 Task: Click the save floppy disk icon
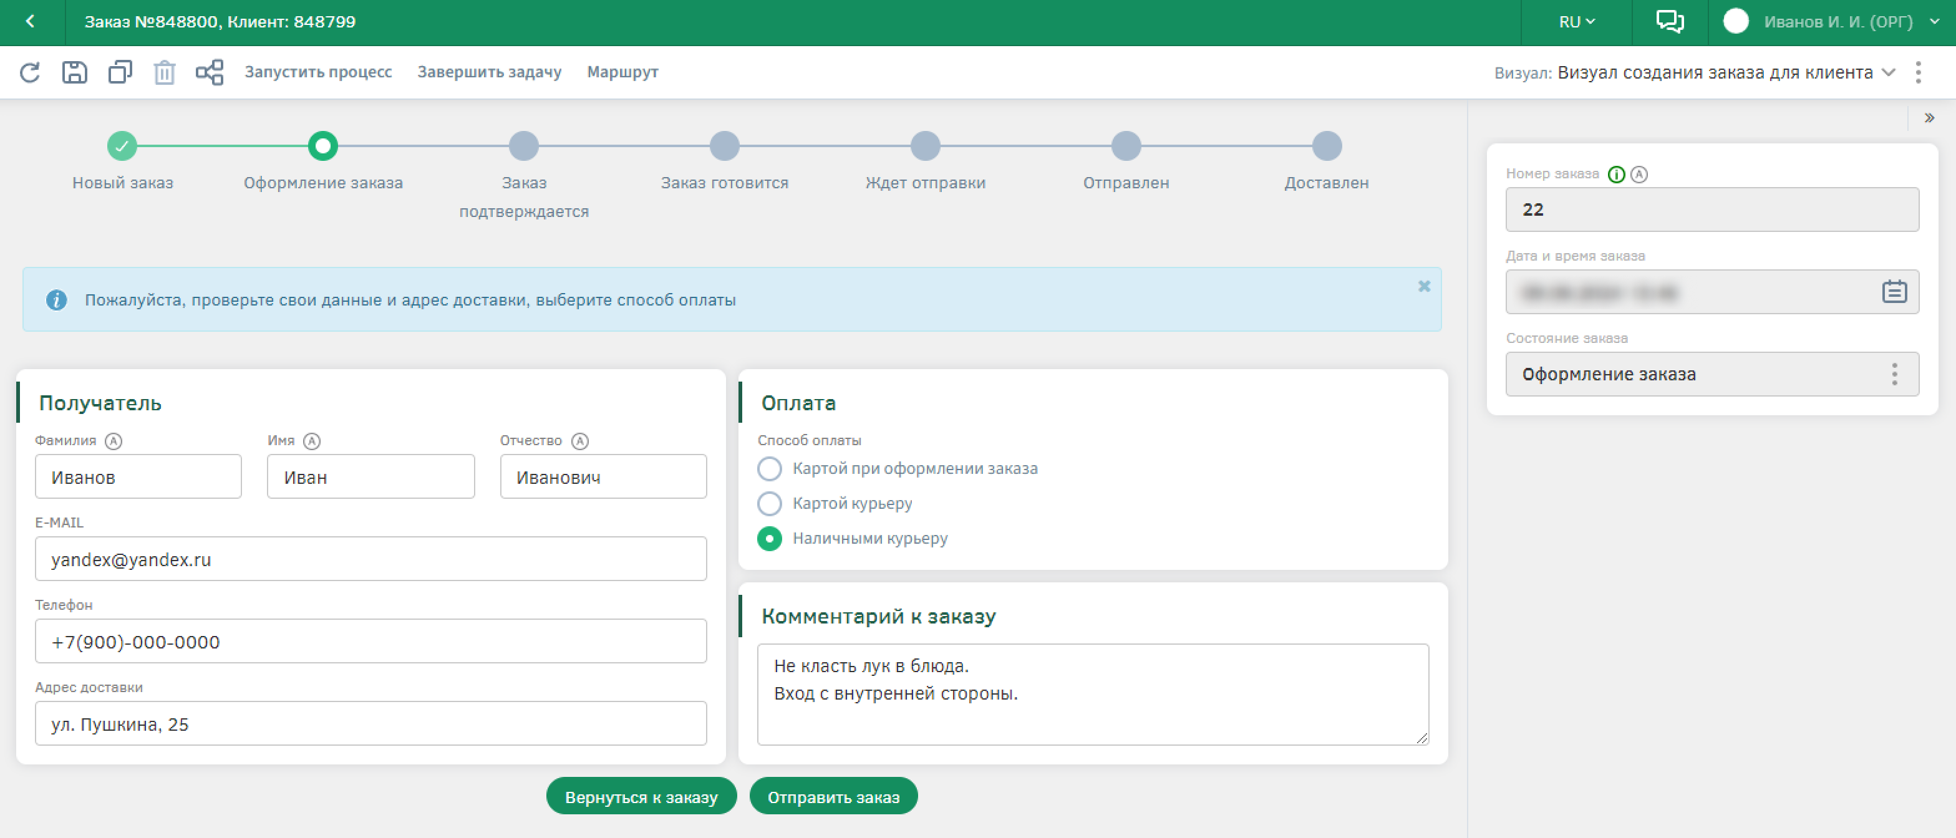(74, 72)
